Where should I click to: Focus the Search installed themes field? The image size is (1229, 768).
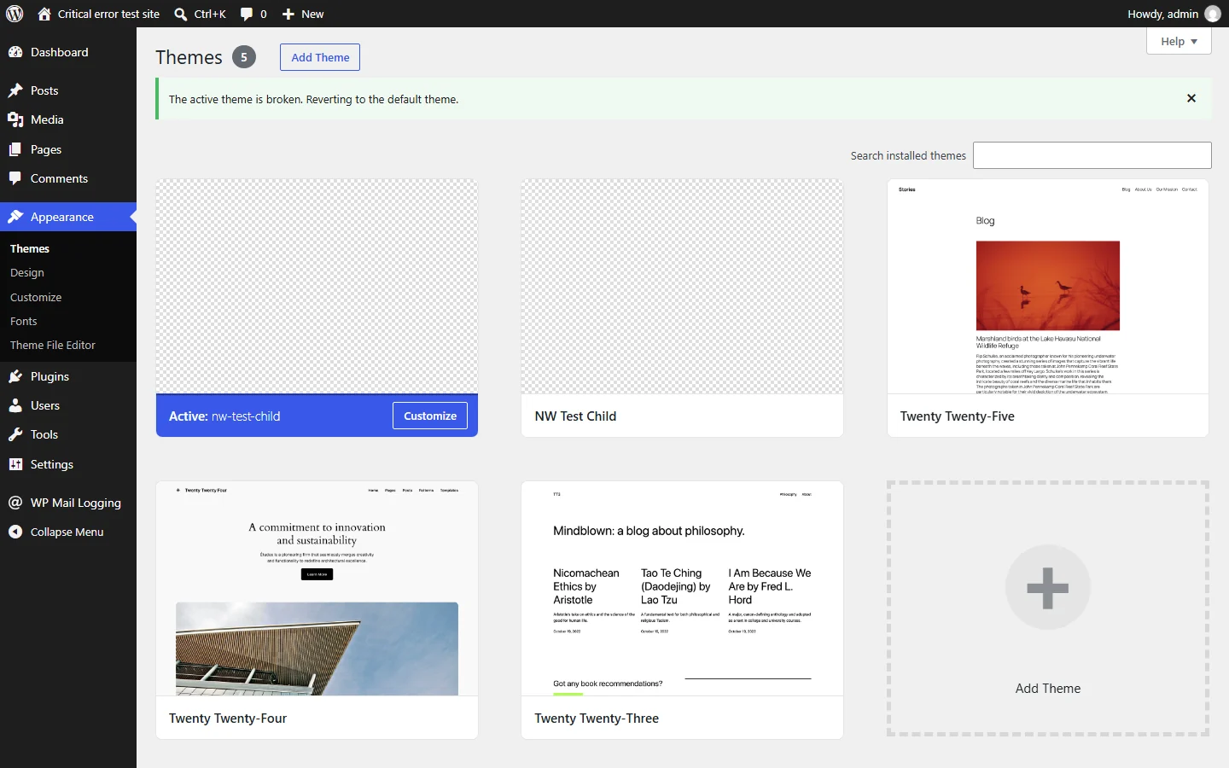click(x=1092, y=155)
